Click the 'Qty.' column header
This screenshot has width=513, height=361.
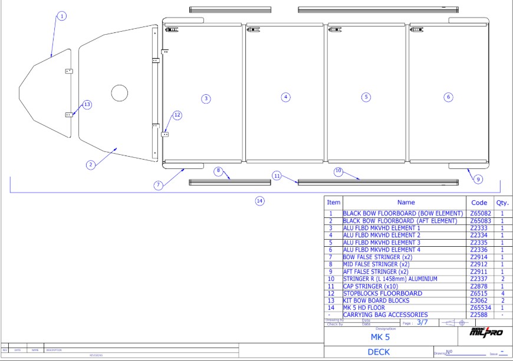(x=502, y=203)
